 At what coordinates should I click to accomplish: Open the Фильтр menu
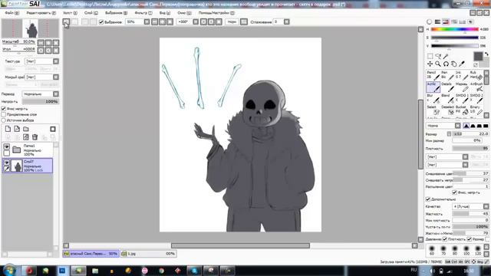(143, 13)
